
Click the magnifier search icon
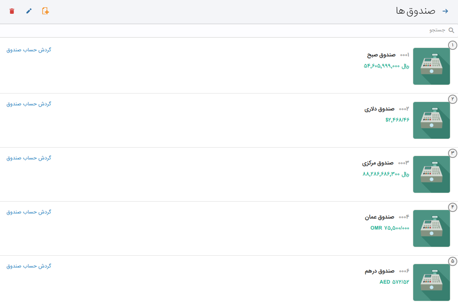(x=451, y=30)
